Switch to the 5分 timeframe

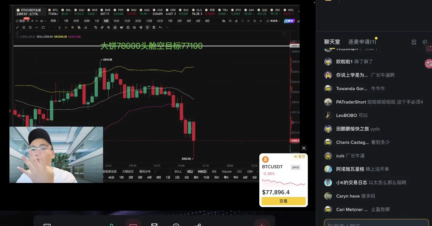[106, 21]
